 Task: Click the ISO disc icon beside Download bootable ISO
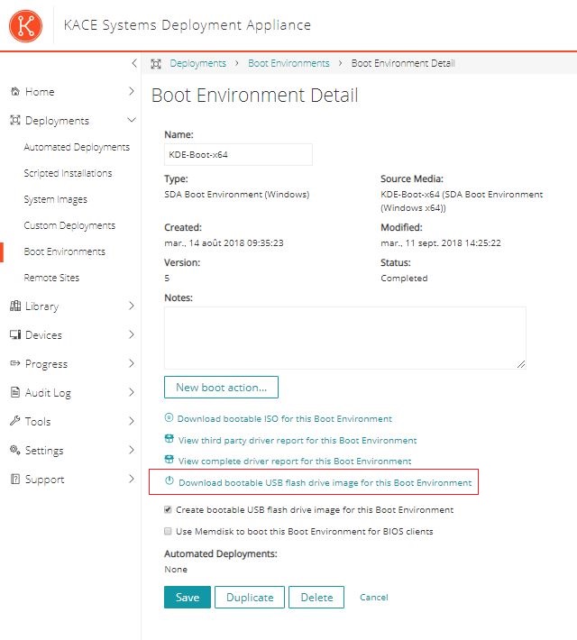click(169, 417)
